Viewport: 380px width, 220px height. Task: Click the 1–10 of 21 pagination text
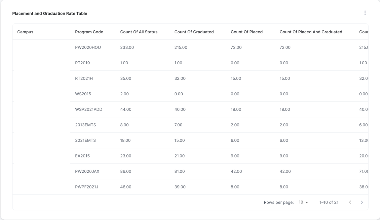[329, 202]
